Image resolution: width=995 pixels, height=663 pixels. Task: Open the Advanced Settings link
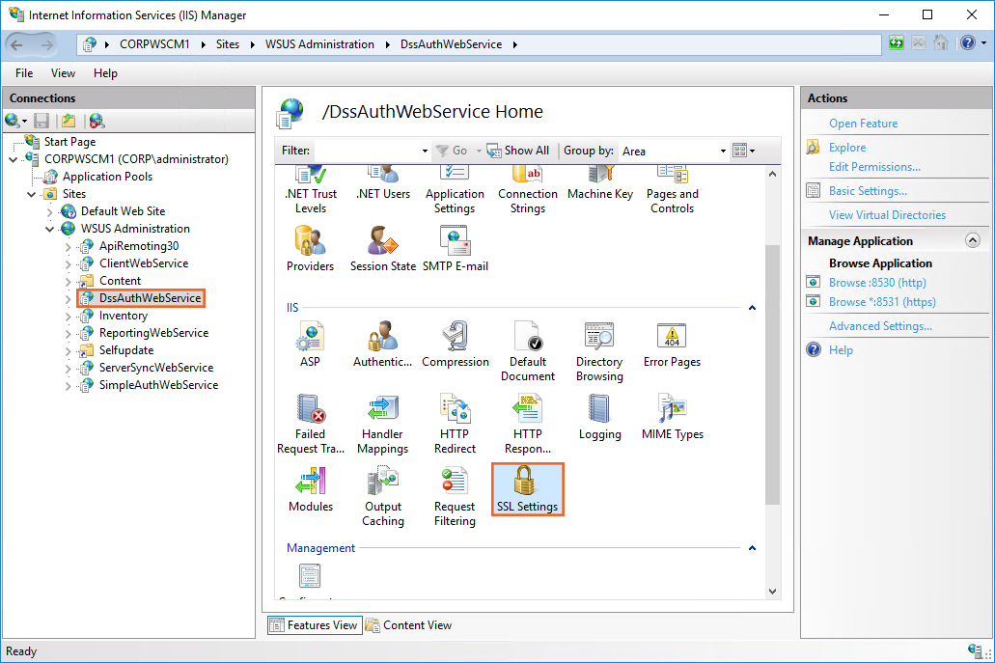[x=880, y=326]
